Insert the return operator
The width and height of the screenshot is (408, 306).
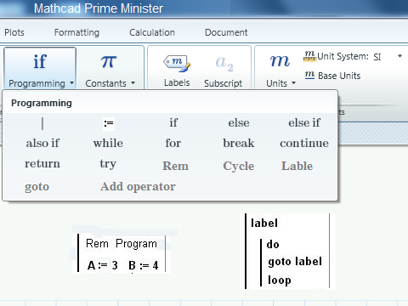[x=42, y=163]
